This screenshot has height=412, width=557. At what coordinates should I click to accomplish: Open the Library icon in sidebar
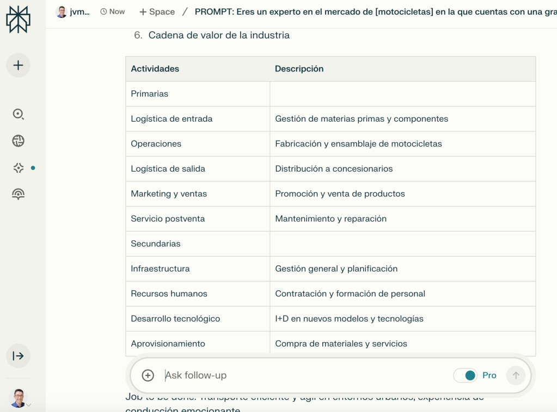(18, 195)
